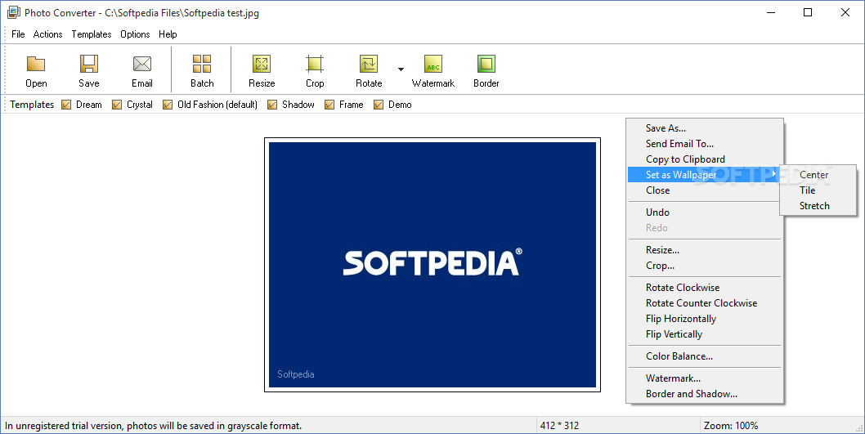Choose Close in the context menu
The image size is (865, 434).
click(705, 190)
